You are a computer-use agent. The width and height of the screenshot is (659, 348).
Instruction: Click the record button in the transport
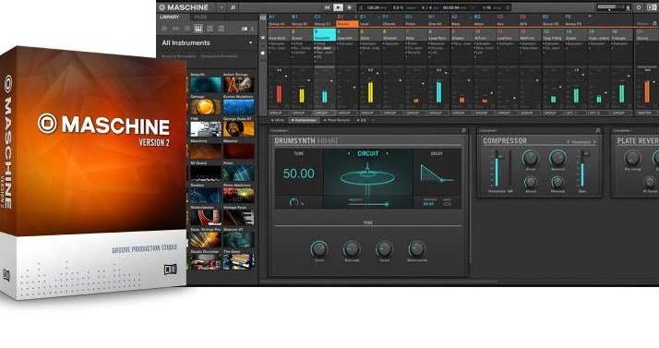[349, 7]
